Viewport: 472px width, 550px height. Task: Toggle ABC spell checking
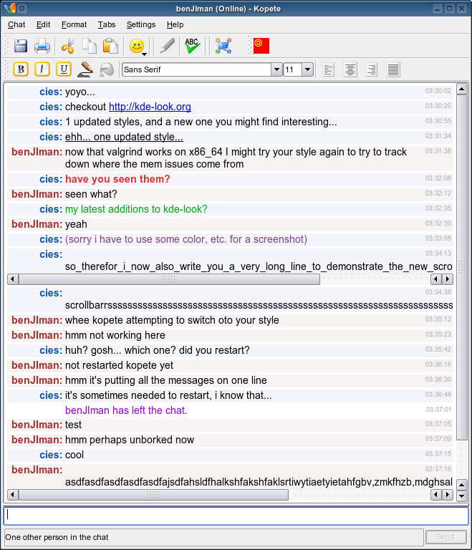192,46
